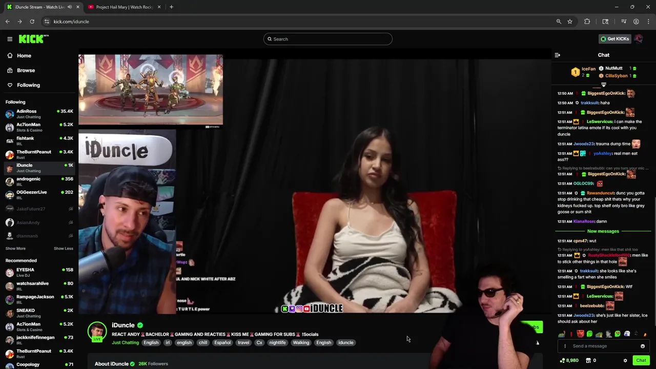Open the emoji picker in chat
This screenshot has width=656, height=369.
(x=642, y=346)
